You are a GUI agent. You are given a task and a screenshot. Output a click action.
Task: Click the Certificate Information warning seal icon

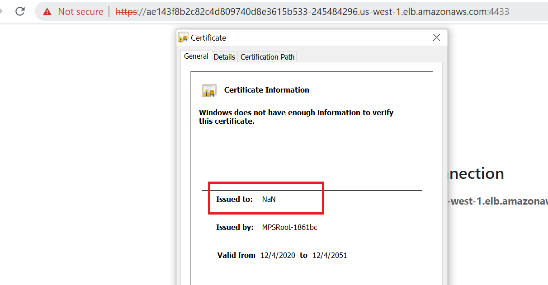click(208, 90)
